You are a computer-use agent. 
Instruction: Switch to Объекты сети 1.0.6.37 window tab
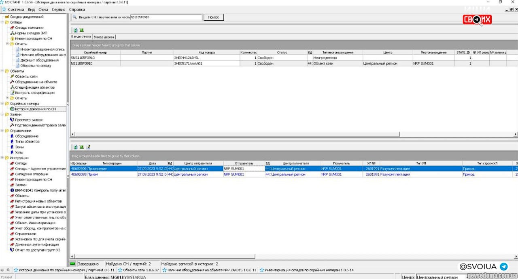[x=138, y=270]
